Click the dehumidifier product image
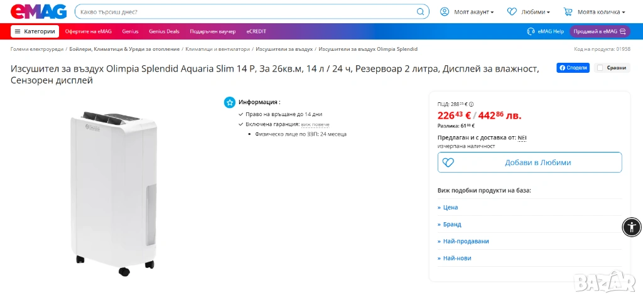 [114, 188]
